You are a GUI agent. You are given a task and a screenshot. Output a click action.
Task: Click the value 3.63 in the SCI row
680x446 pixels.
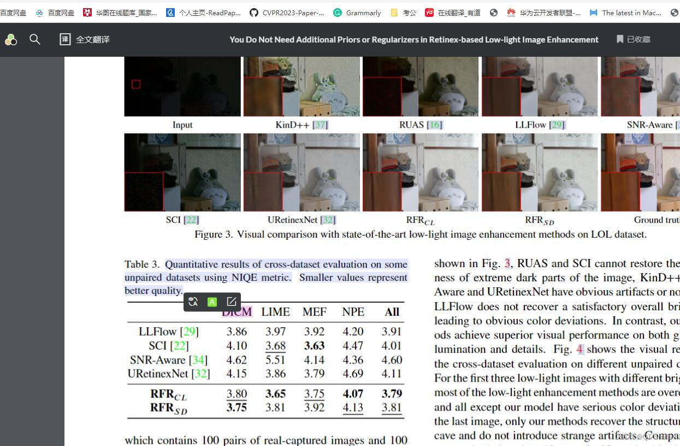[x=315, y=346]
